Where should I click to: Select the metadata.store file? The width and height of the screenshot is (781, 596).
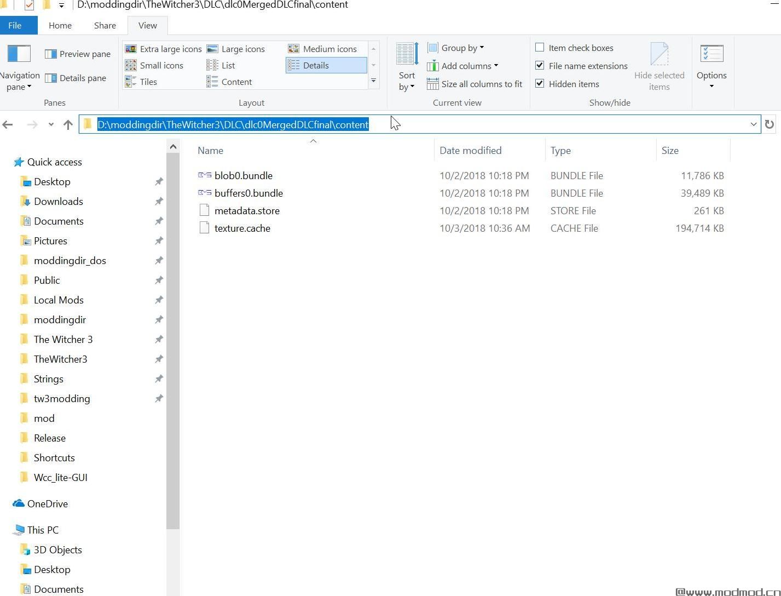[x=239, y=210]
